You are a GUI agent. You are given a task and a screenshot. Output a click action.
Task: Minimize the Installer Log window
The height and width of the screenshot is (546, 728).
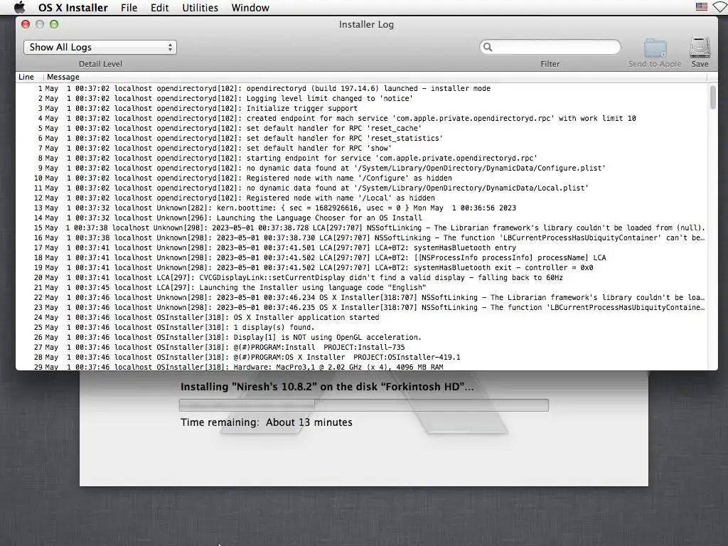point(40,24)
